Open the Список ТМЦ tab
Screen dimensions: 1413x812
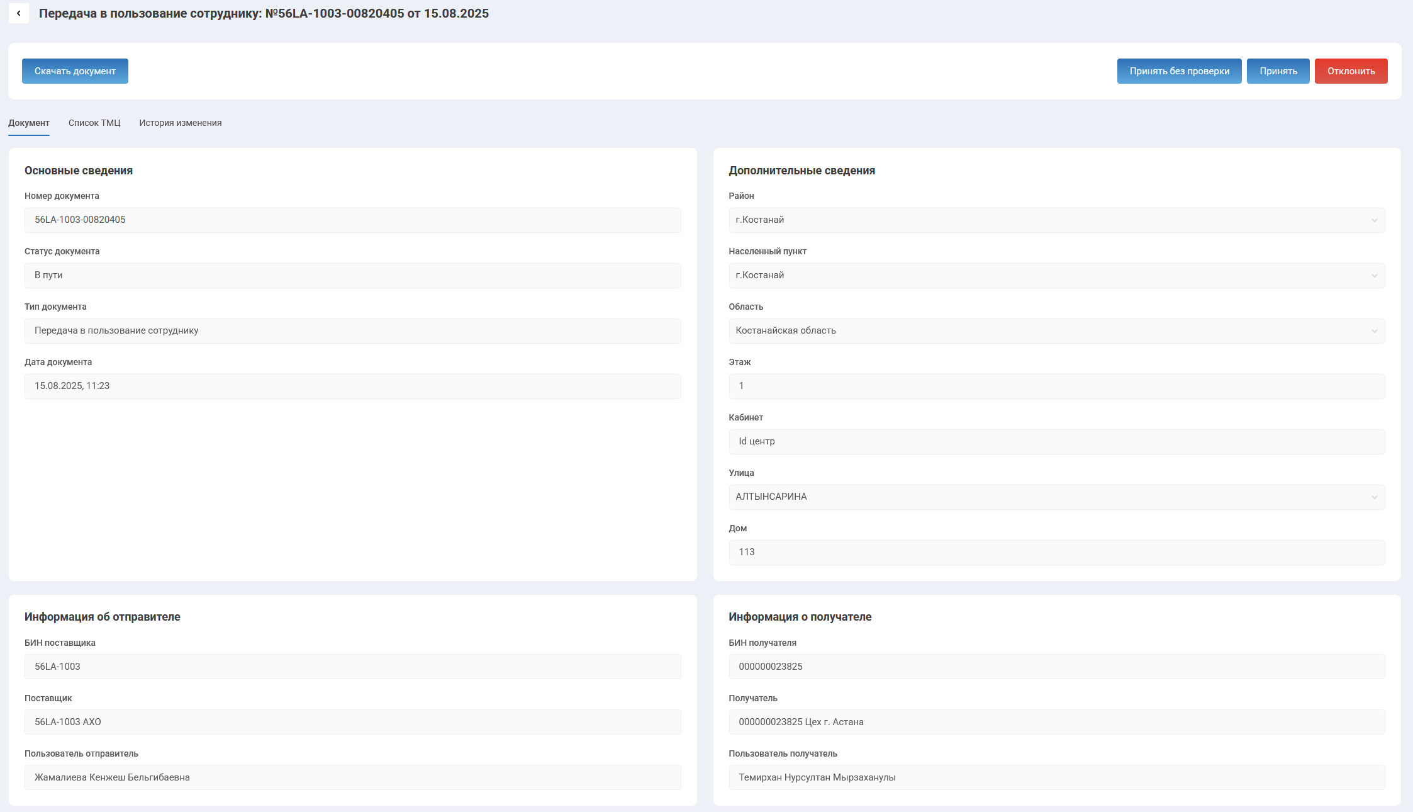coord(94,123)
